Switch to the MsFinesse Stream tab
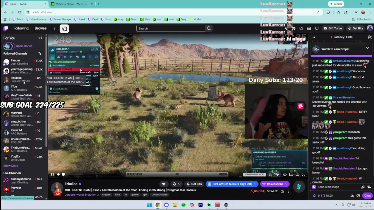 coord(72,4)
